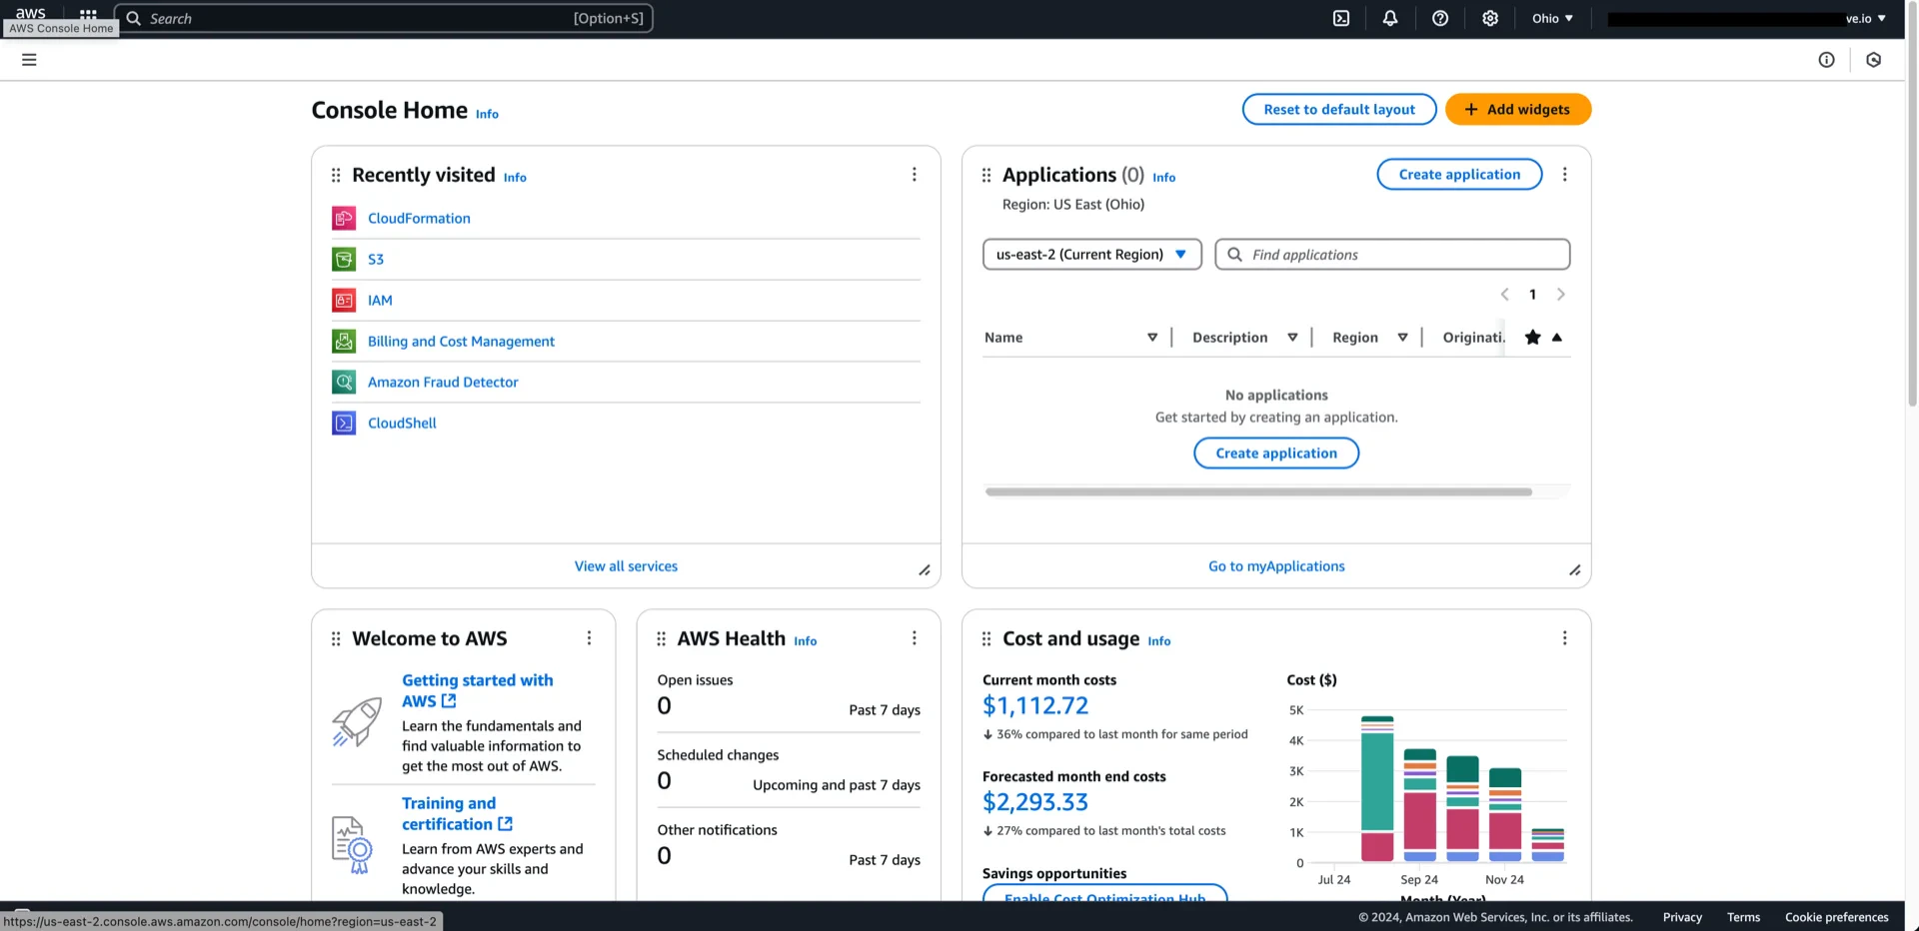Focus the top Search bar
Image resolution: width=1919 pixels, height=931 pixels.
[384, 18]
